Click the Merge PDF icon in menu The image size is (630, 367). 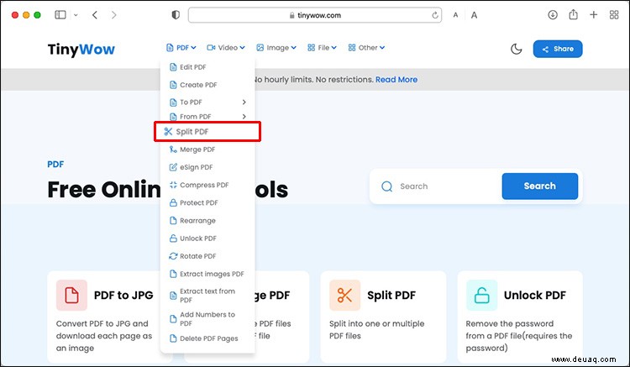pos(173,149)
